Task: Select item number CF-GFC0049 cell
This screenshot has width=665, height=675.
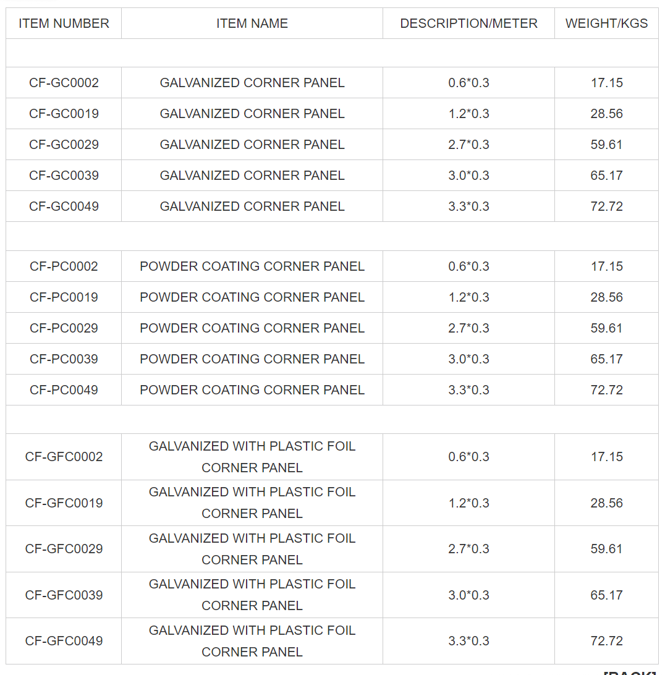Action: click(x=64, y=641)
